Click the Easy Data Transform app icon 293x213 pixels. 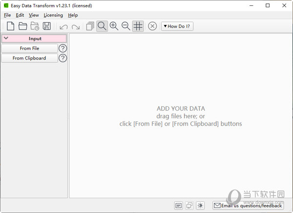tap(6, 5)
